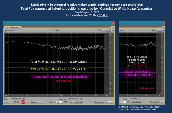This screenshot has height=113, width=172.
Task: Click the 'F6 -20' note label in right window
Action: click(x=121, y=31)
